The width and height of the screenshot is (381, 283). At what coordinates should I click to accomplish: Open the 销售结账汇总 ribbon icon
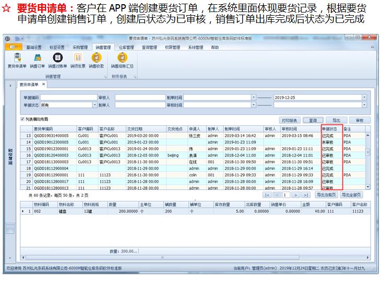122,61
